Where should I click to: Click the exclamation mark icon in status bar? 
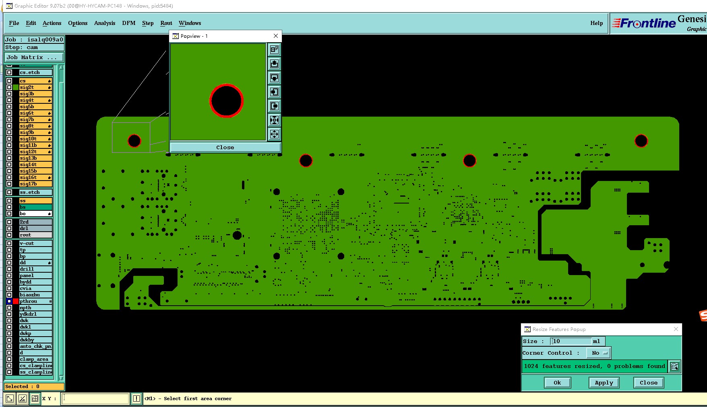tap(136, 399)
